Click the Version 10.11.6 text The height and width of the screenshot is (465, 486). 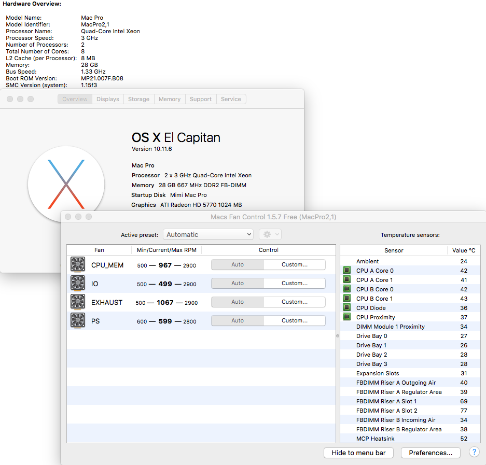pos(151,149)
